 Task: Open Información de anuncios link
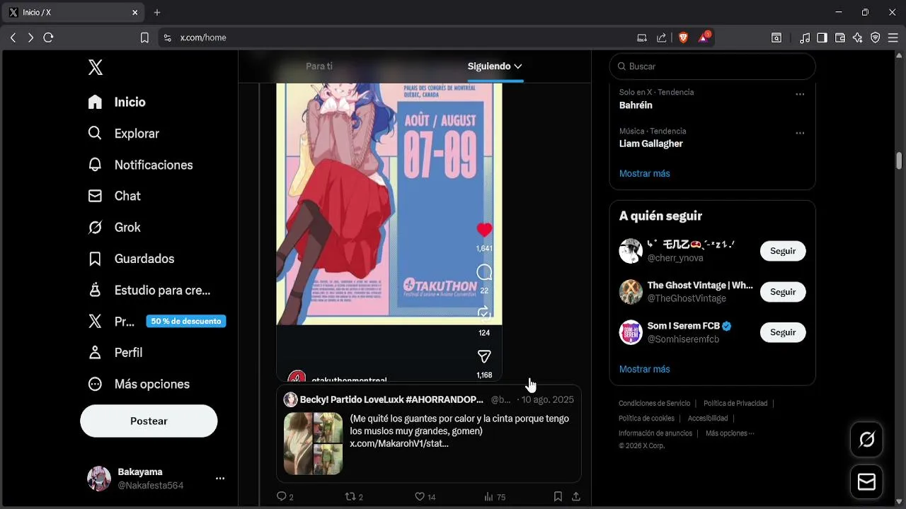(655, 433)
